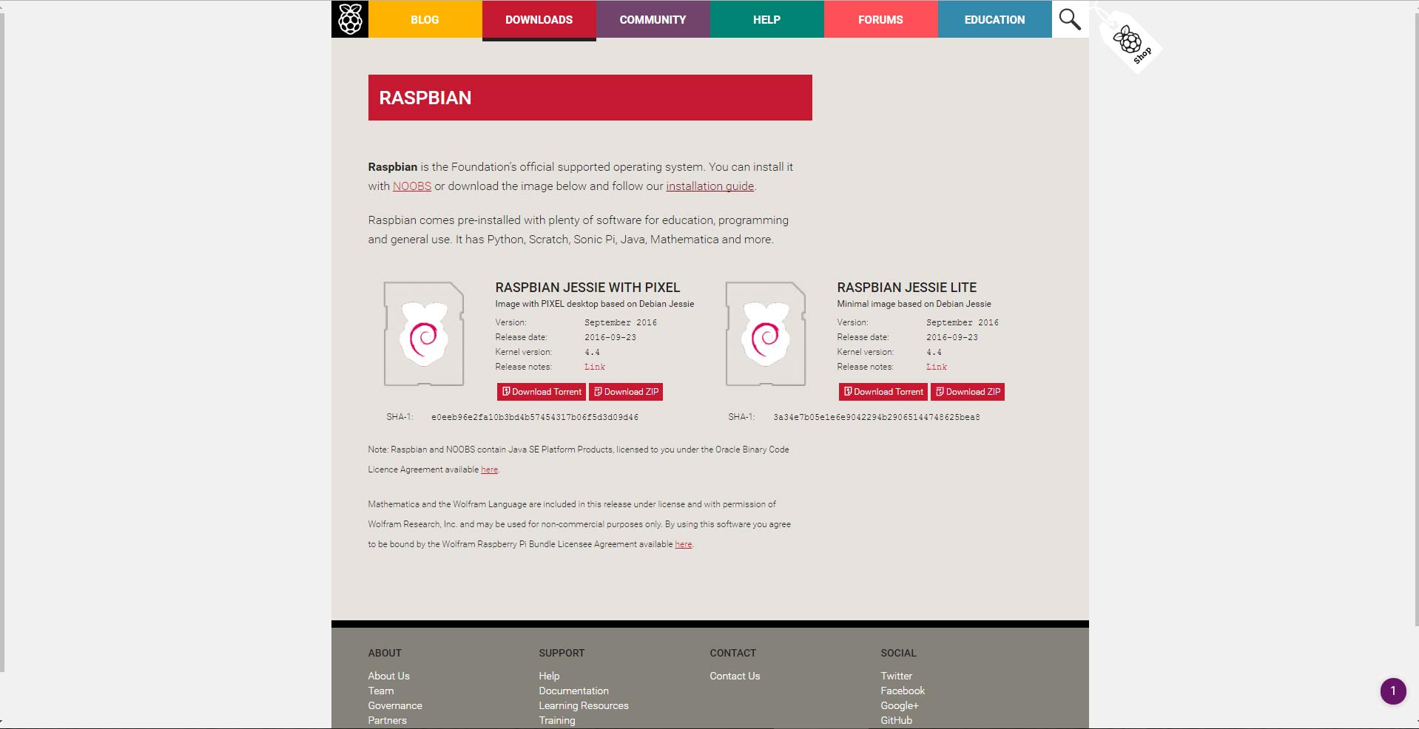Image resolution: width=1419 pixels, height=729 pixels.
Task: Click the purple notification badge showing 1
Action: [x=1393, y=691]
